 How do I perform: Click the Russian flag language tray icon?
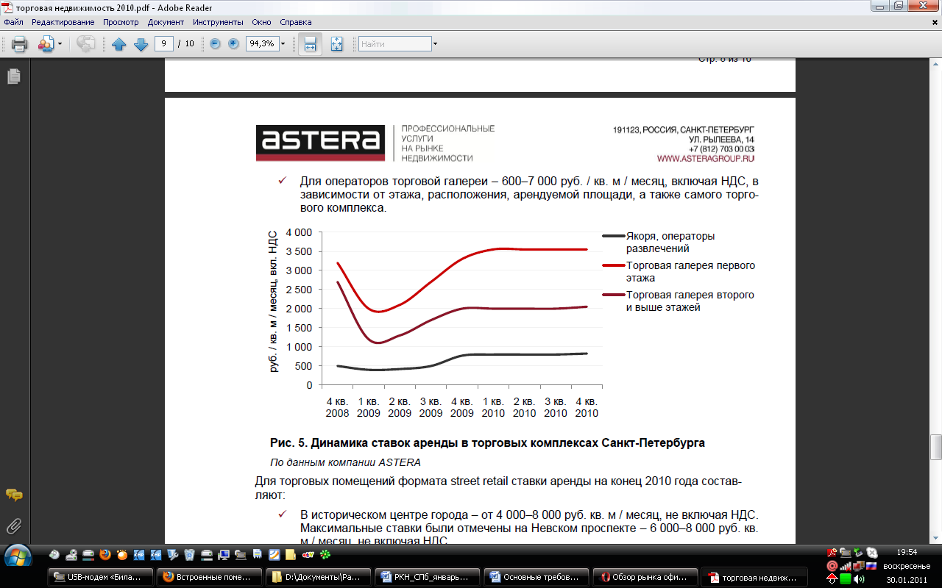click(x=871, y=566)
